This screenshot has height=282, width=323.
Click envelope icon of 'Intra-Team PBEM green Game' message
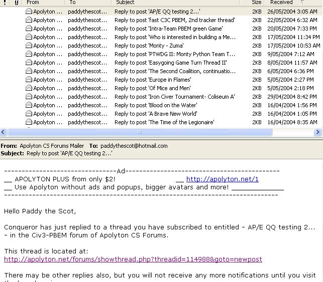pos(29,29)
